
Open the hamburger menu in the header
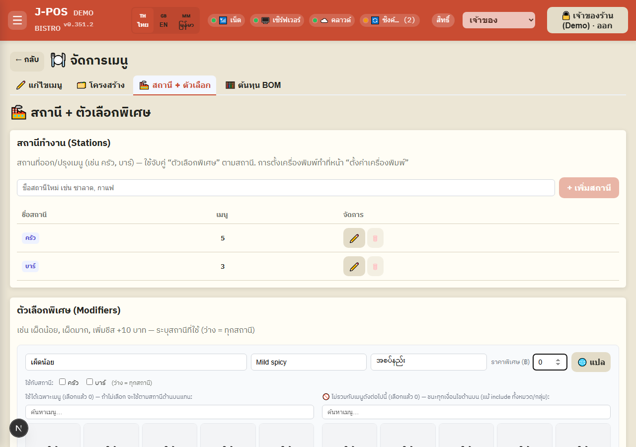tap(17, 20)
